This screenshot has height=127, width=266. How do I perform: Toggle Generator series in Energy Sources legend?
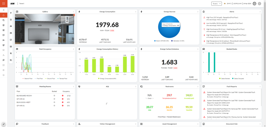click(x=171, y=41)
